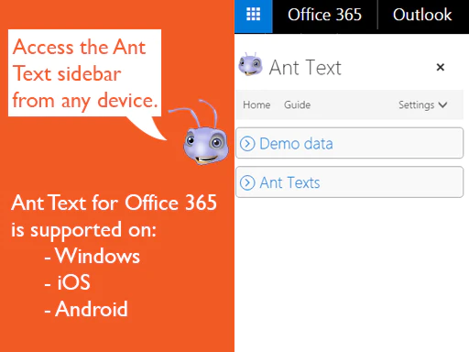Open the Office 365 app launcher grid
This screenshot has height=352, width=469.
click(x=253, y=15)
